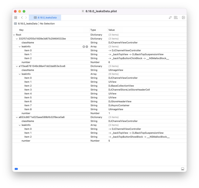Collapse the last leakInfo array
The image size is (199, 188).
(x=20, y=125)
